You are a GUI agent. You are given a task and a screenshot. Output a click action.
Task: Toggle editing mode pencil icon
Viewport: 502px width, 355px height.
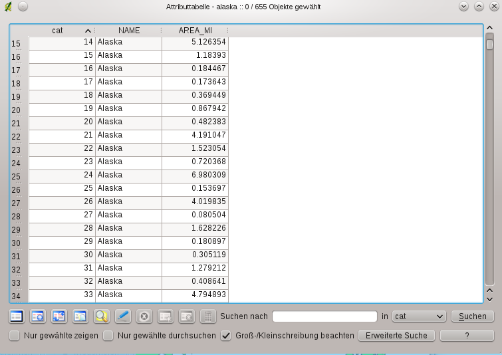pos(123,316)
